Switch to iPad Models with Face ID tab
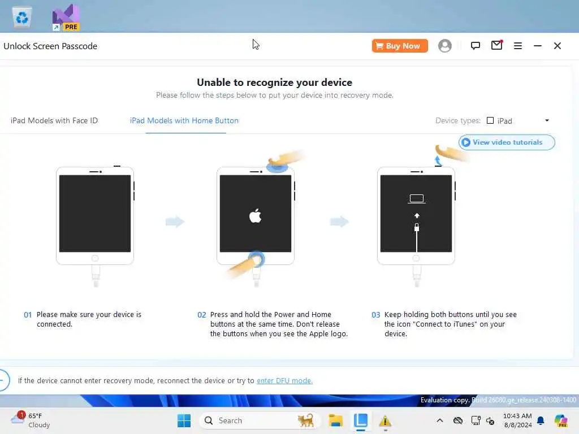The image size is (579, 434). [54, 121]
